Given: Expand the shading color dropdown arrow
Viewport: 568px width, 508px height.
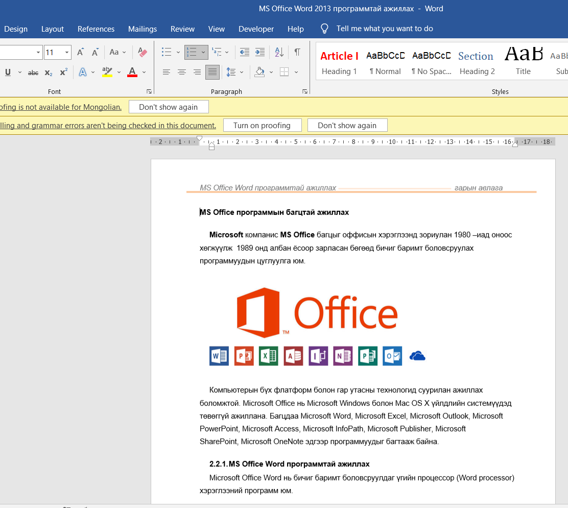Looking at the screenshot, I should (271, 72).
